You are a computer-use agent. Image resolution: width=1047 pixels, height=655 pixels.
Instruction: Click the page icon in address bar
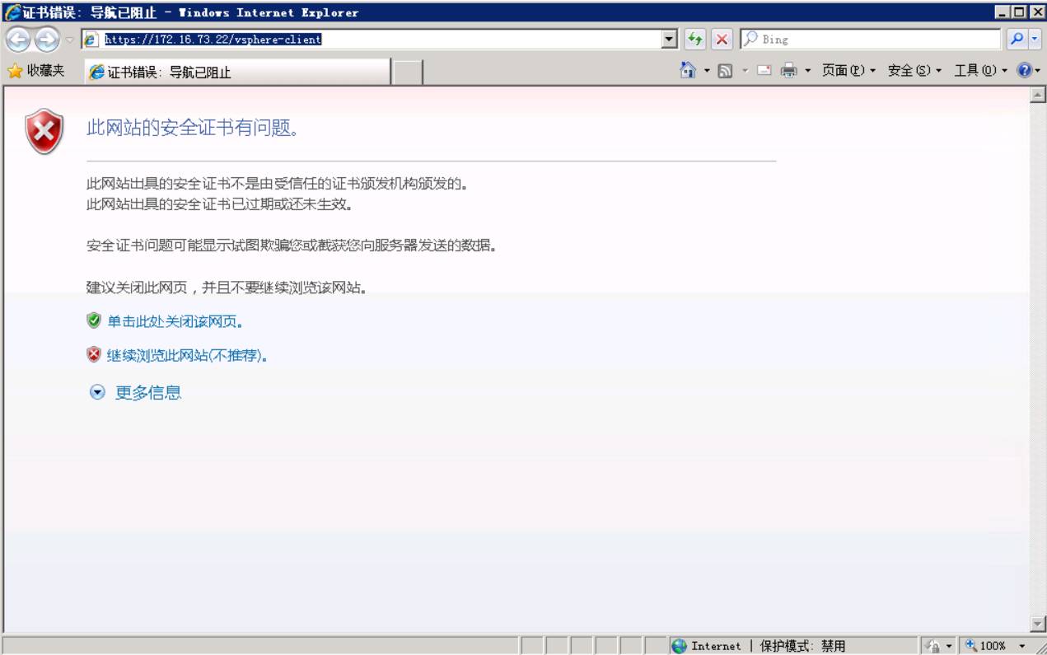91,39
